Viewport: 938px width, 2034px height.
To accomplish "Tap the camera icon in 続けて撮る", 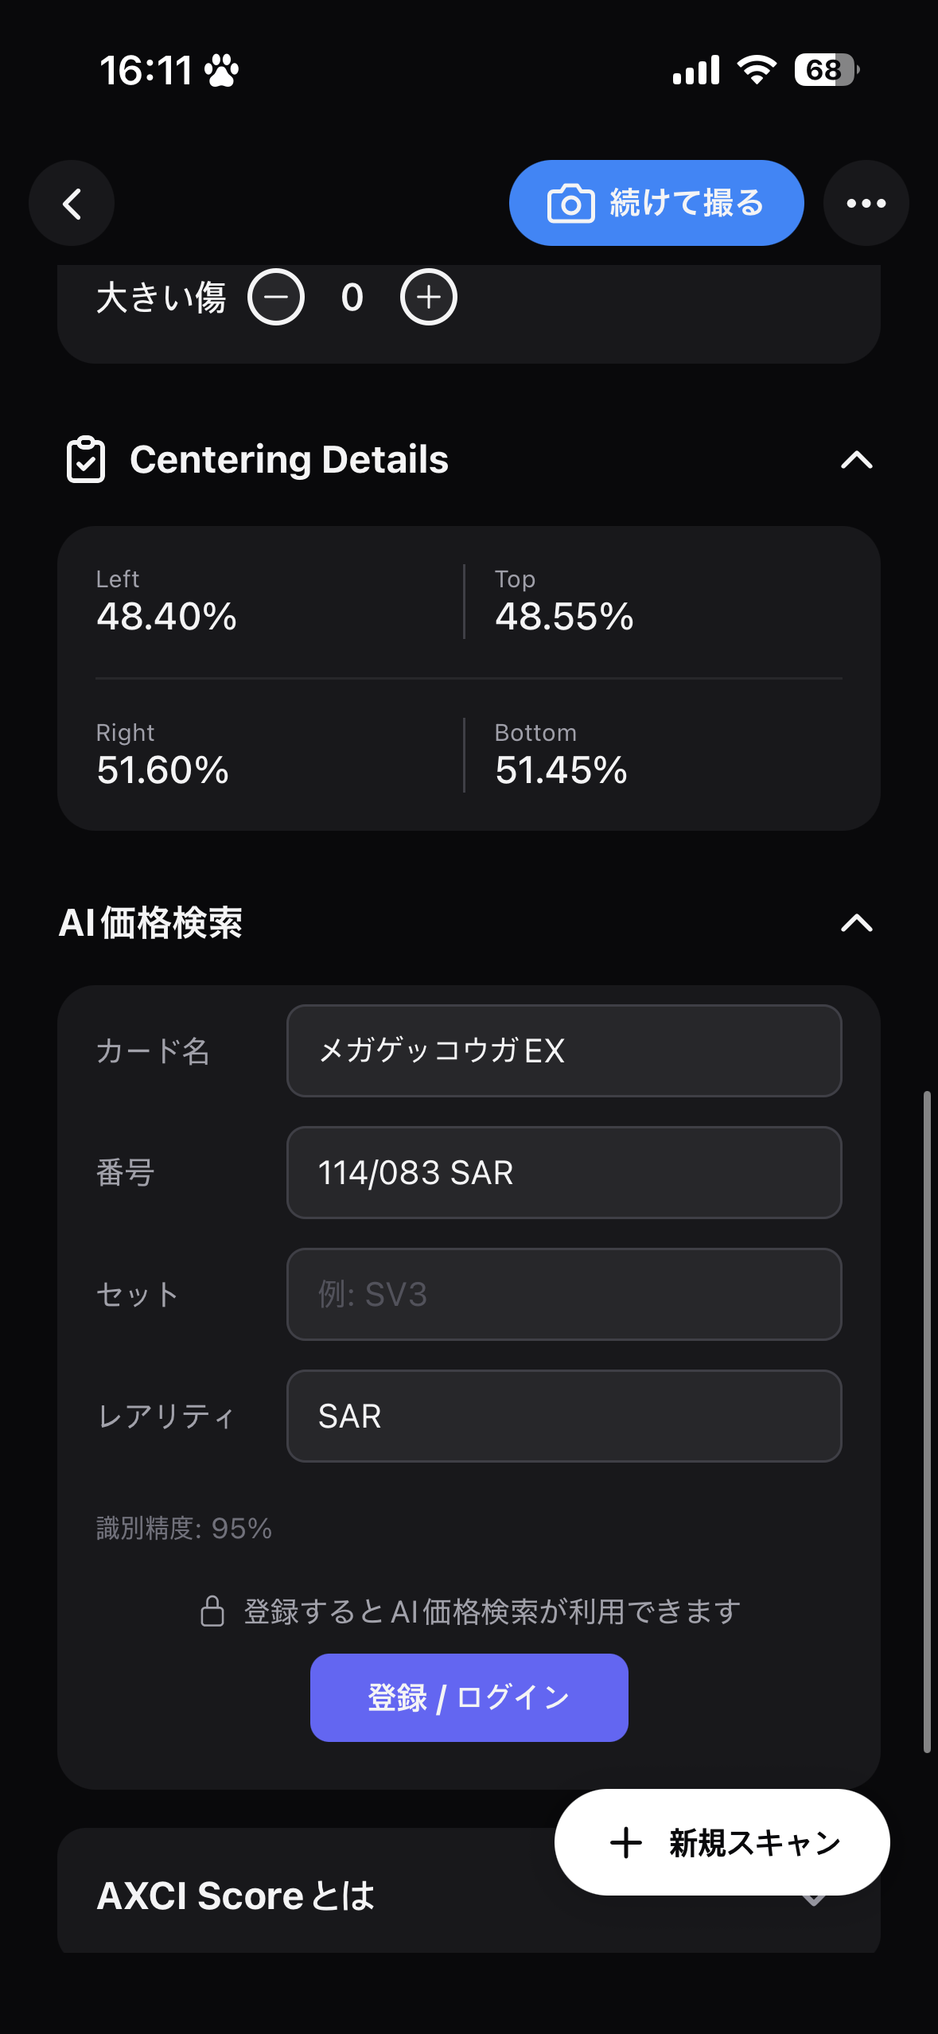I will point(570,204).
